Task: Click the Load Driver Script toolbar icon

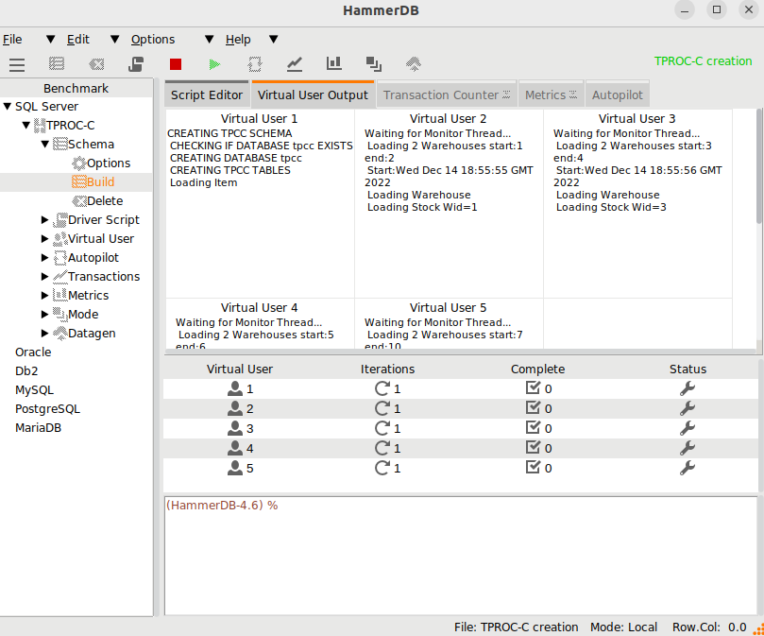Action: [136, 64]
